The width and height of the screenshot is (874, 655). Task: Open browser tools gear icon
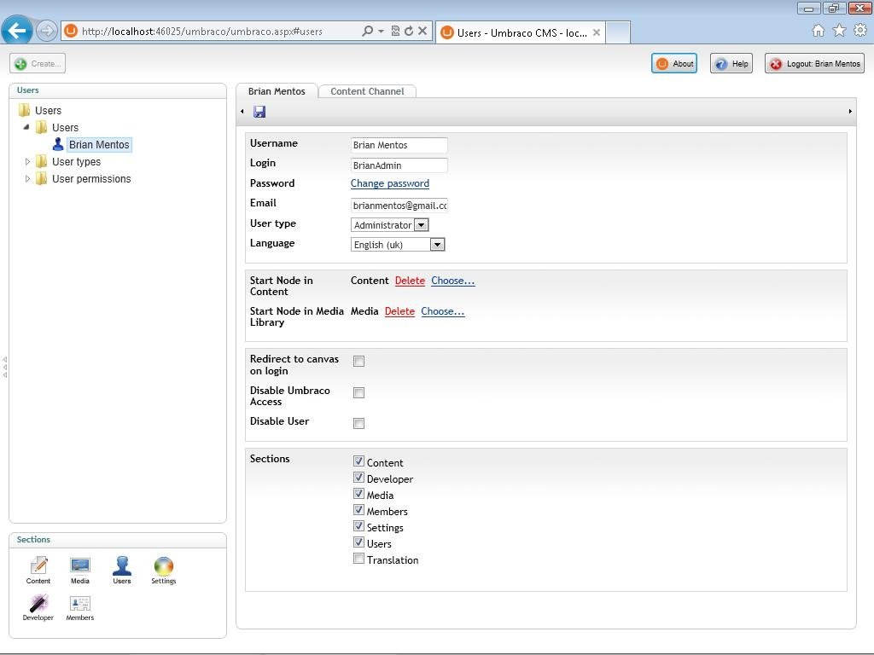[860, 30]
